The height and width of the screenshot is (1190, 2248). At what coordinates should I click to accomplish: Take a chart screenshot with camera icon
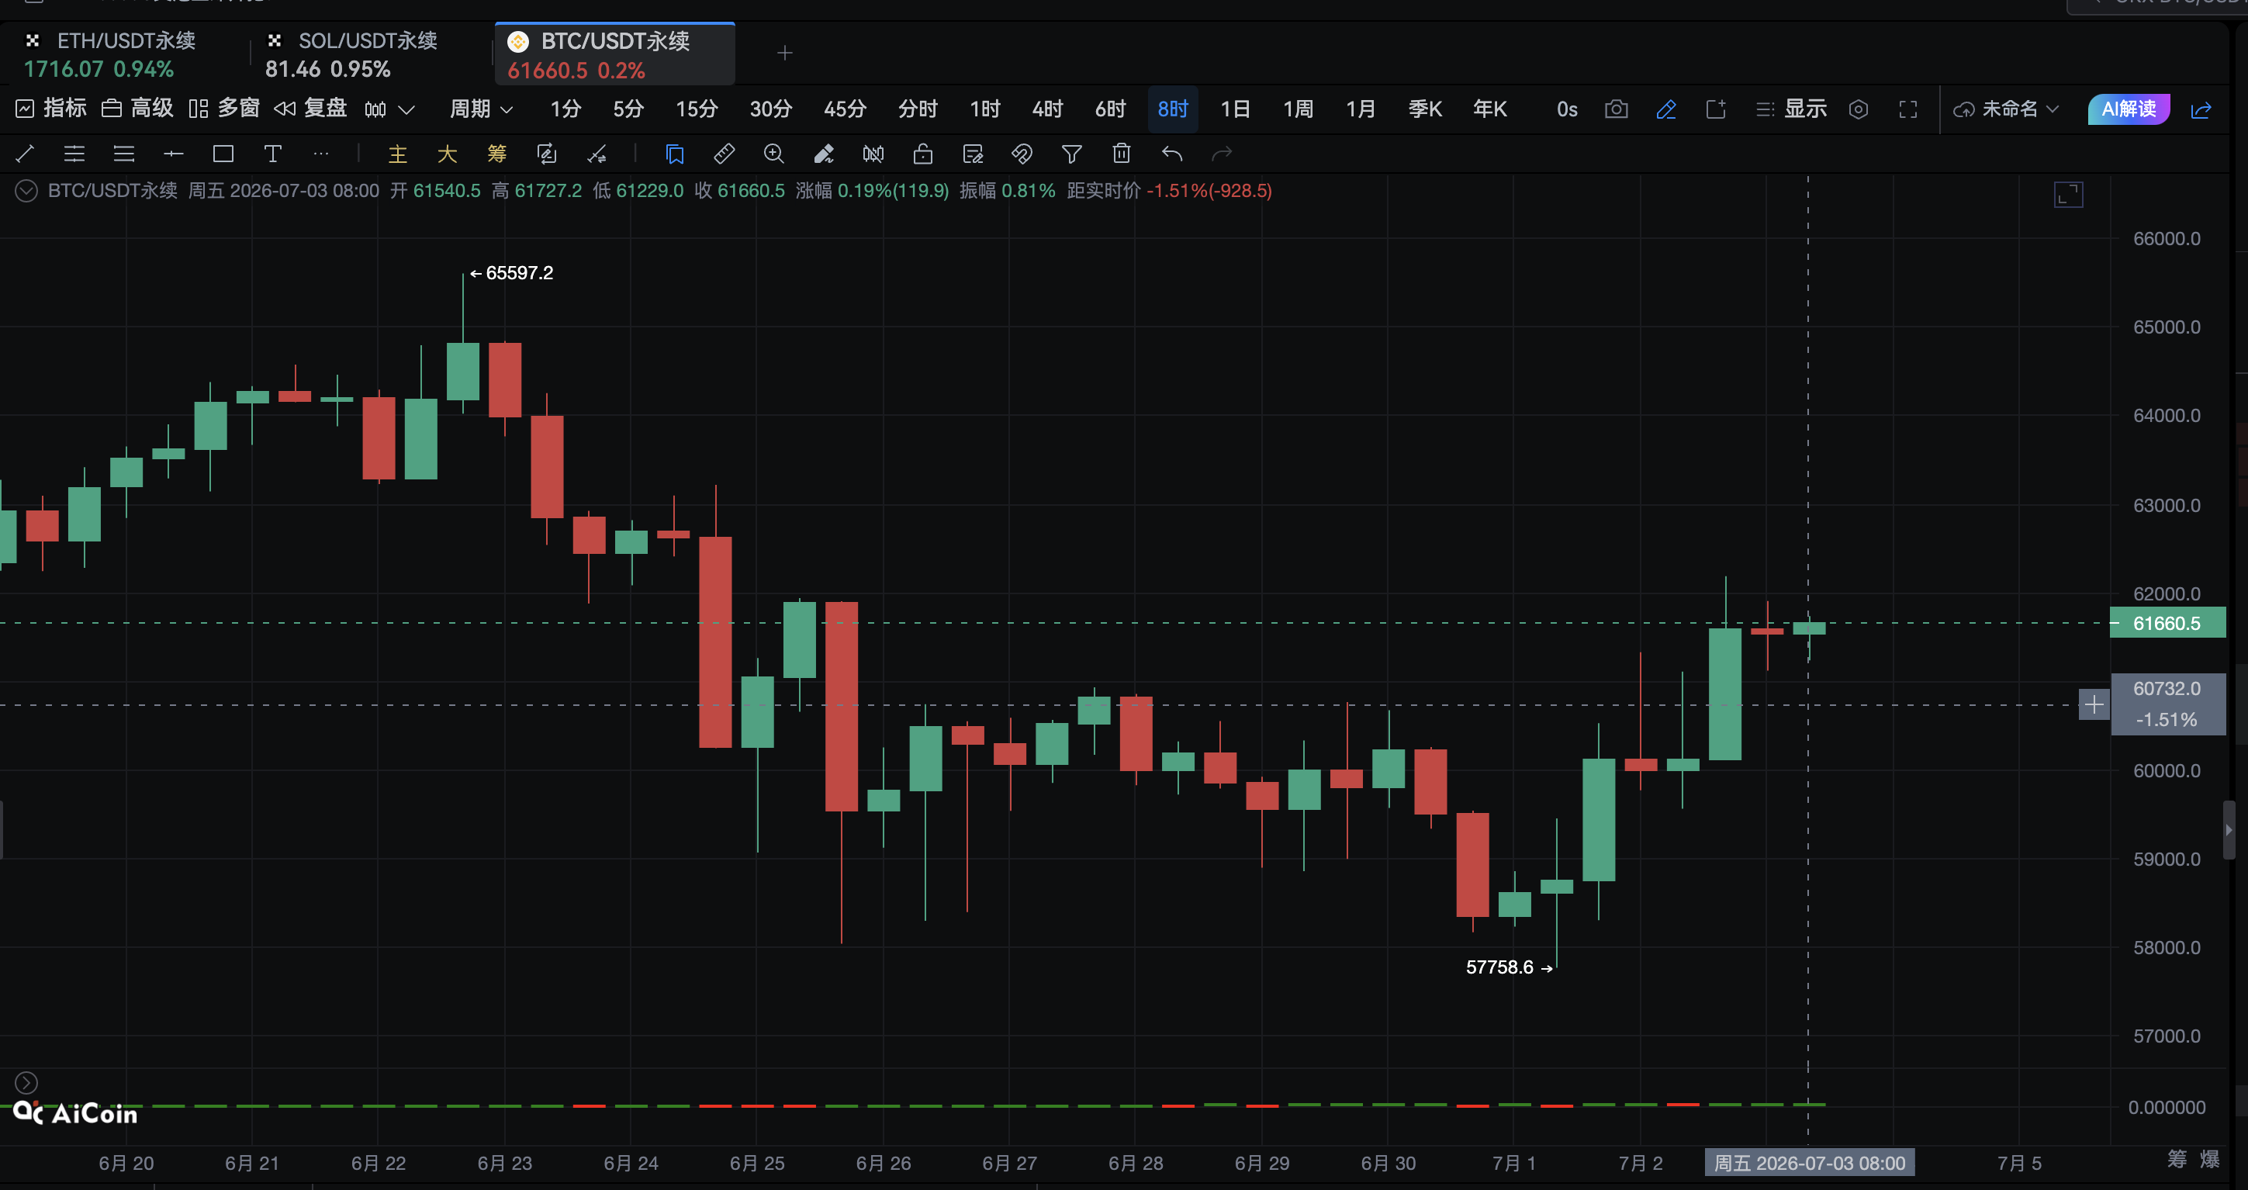pos(1617,109)
